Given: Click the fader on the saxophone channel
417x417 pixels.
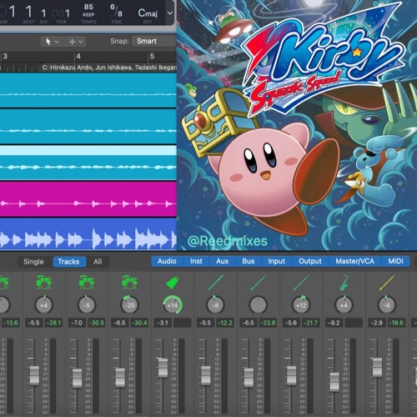Looking at the screenshot, I should [x=334, y=381].
